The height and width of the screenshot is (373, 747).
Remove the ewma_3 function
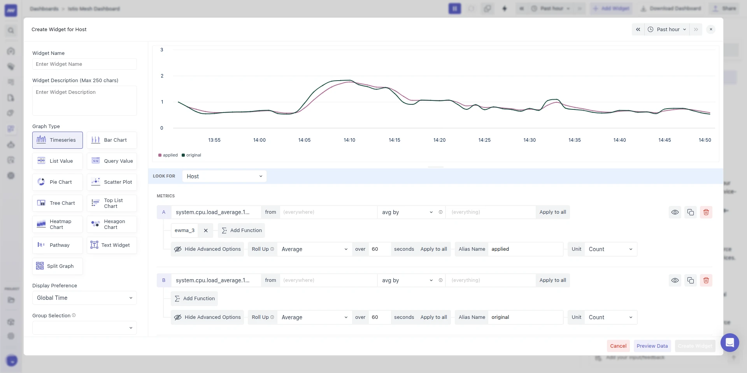point(206,230)
